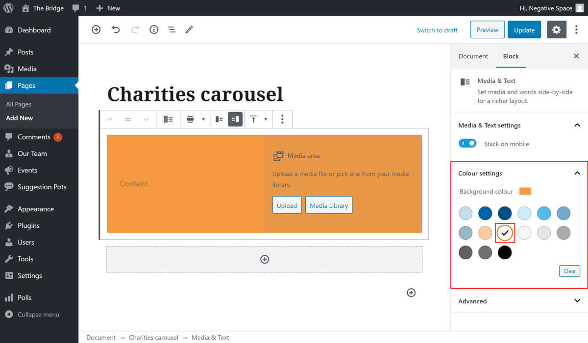
Task: Open the content structure info icon
Action: (x=154, y=30)
